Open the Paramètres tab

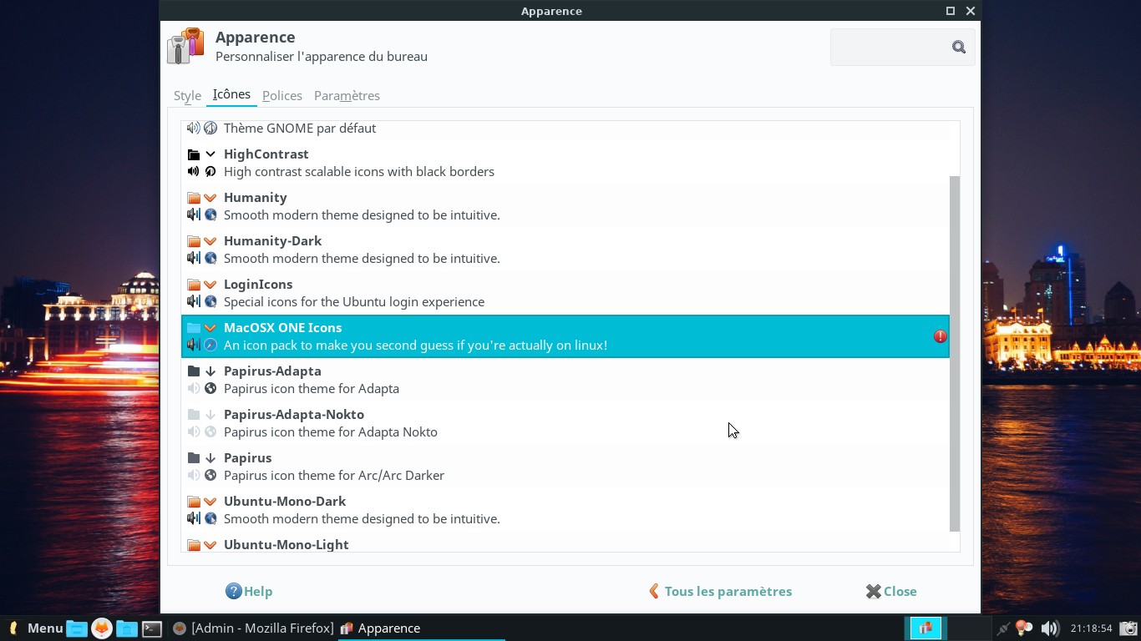point(347,96)
